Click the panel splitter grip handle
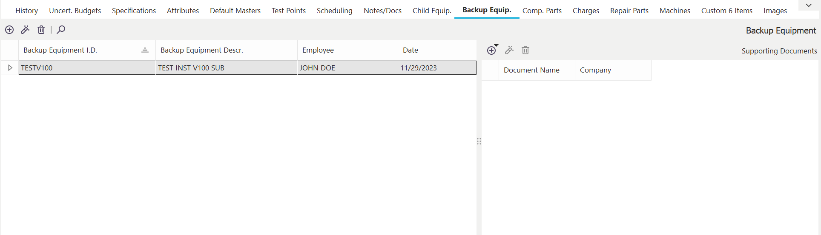Image resolution: width=821 pixels, height=235 pixels. (479, 141)
